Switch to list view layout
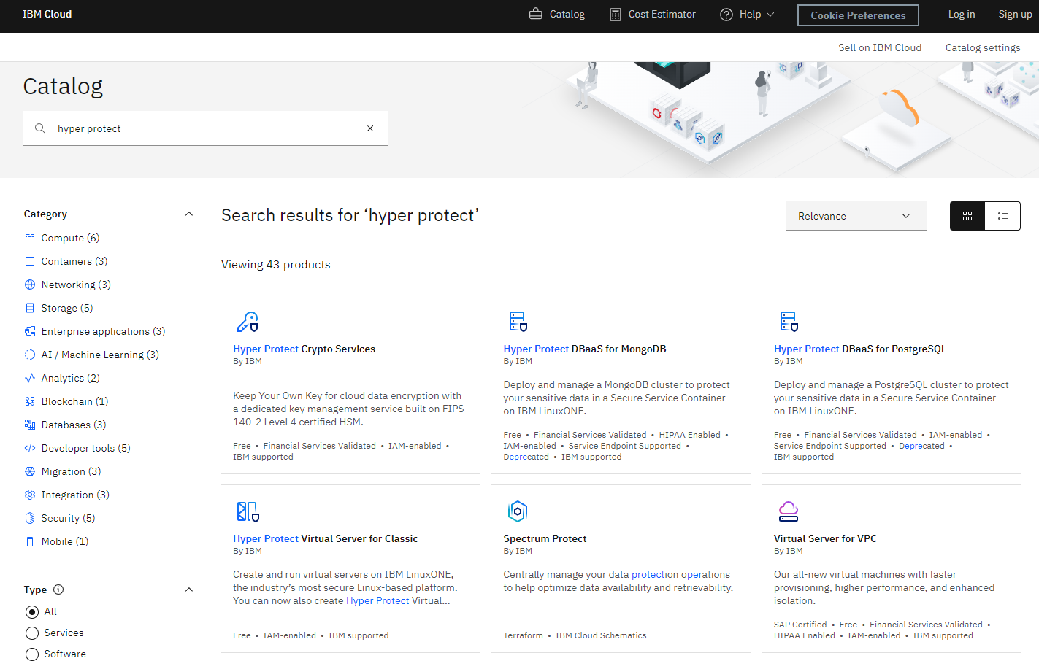1039x661 pixels. click(1002, 216)
